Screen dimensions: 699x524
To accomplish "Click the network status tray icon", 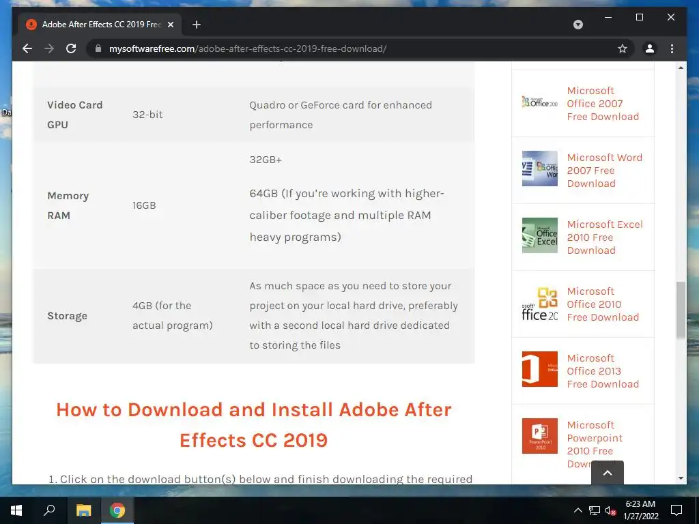I will pos(595,510).
